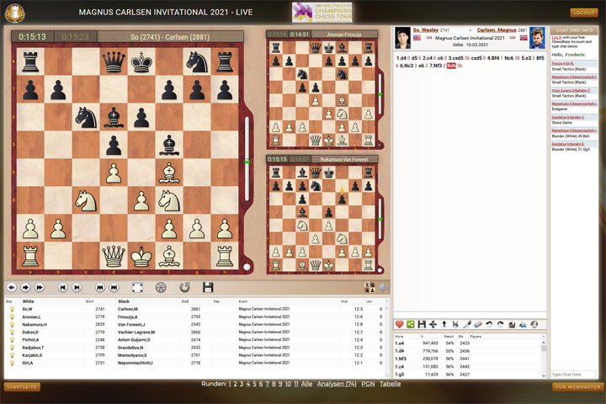Rewind to game start button
Viewport: 606px width, 404px height.
100,287
